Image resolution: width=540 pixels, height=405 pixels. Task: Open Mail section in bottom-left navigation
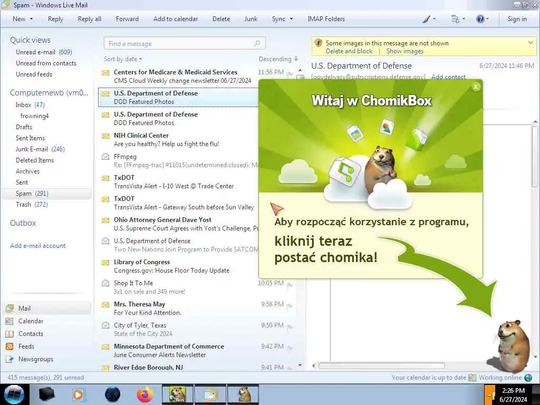coord(47,308)
